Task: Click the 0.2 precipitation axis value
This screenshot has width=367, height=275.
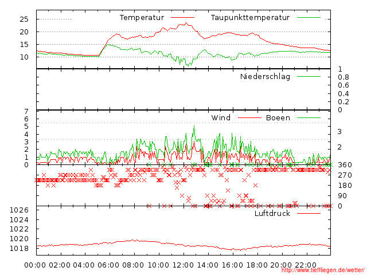Action: (x=343, y=102)
